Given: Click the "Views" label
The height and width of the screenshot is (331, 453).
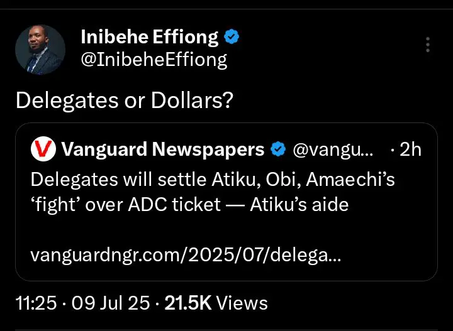Looking at the screenshot, I should pos(242,303).
